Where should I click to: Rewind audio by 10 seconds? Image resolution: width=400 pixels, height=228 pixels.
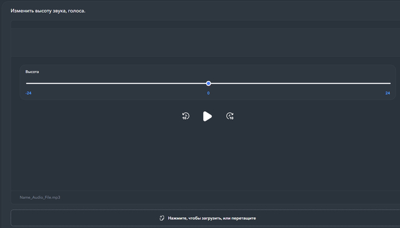pyautogui.click(x=186, y=116)
